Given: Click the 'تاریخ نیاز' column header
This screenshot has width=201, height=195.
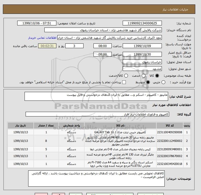Looking at the screenshot, I should (21, 125).
